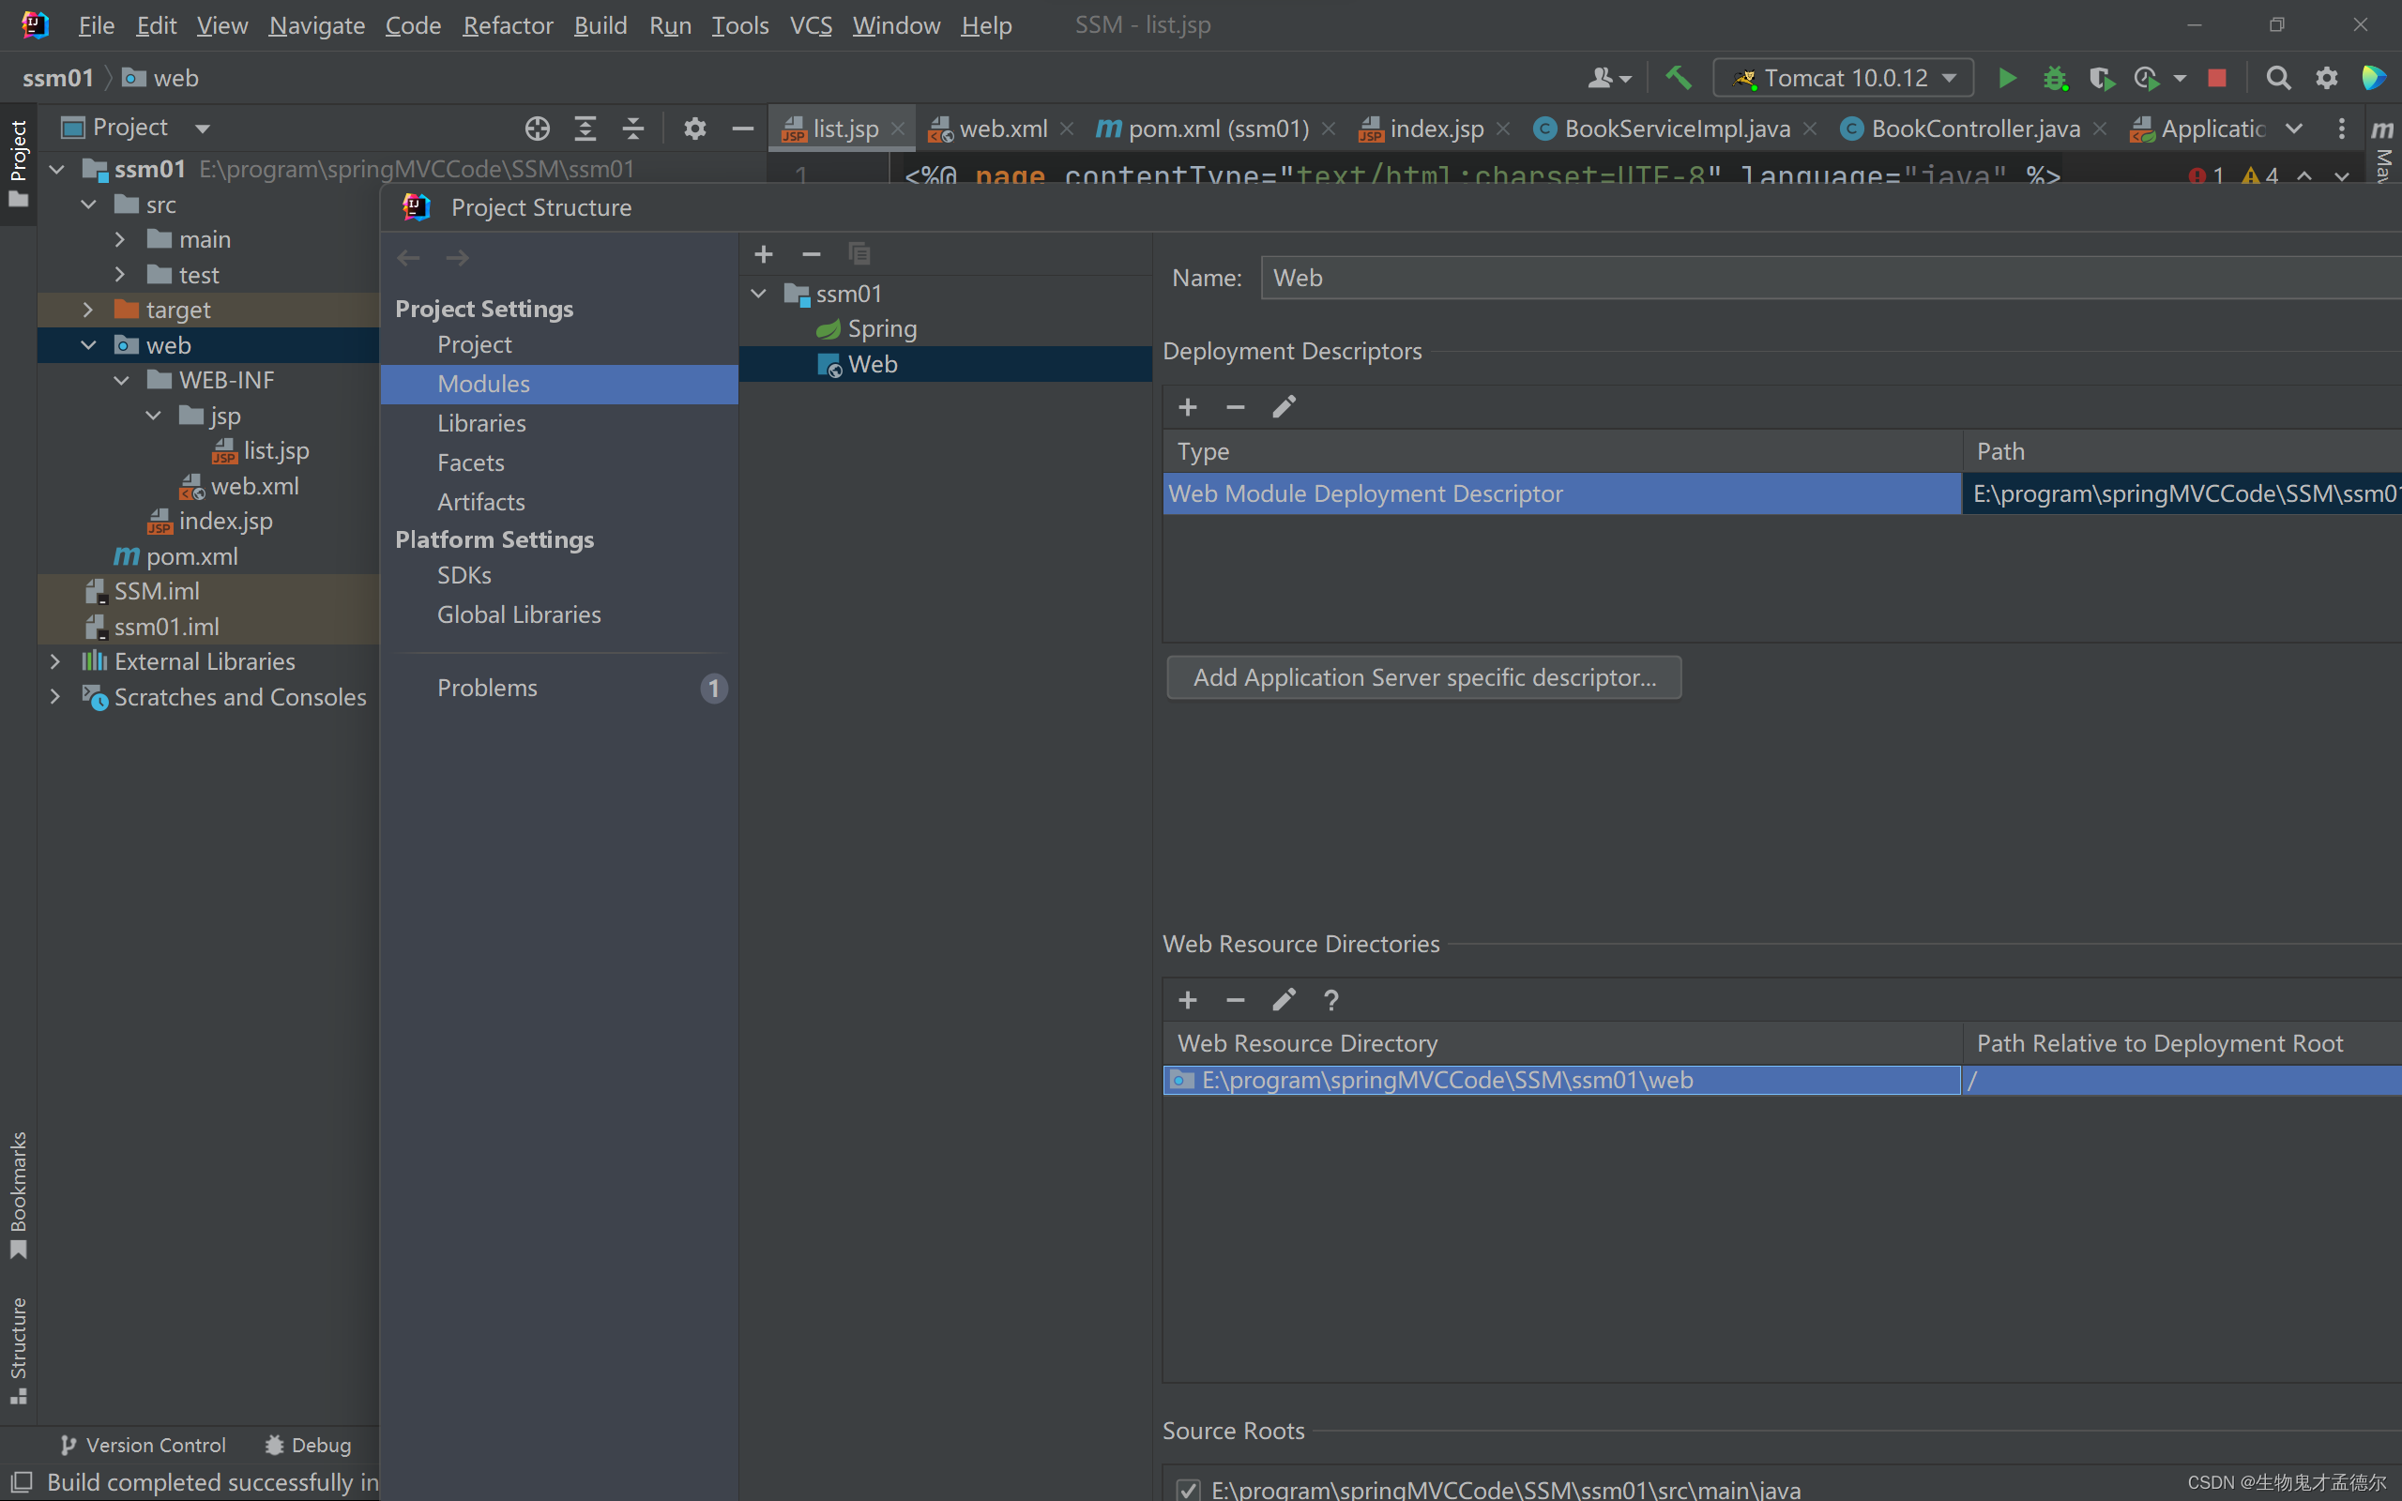Expand External Libraries node

click(x=55, y=661)
